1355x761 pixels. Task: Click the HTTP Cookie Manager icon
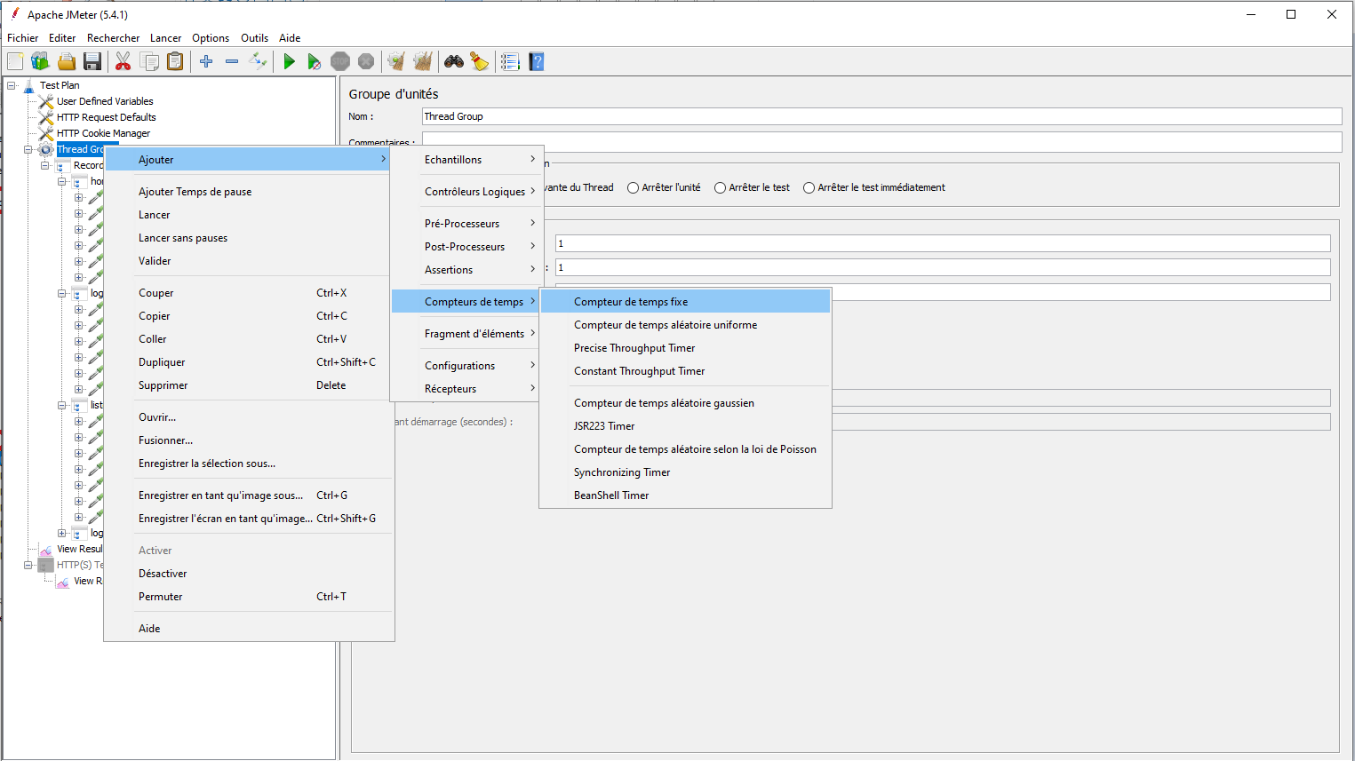pos(46,134)
